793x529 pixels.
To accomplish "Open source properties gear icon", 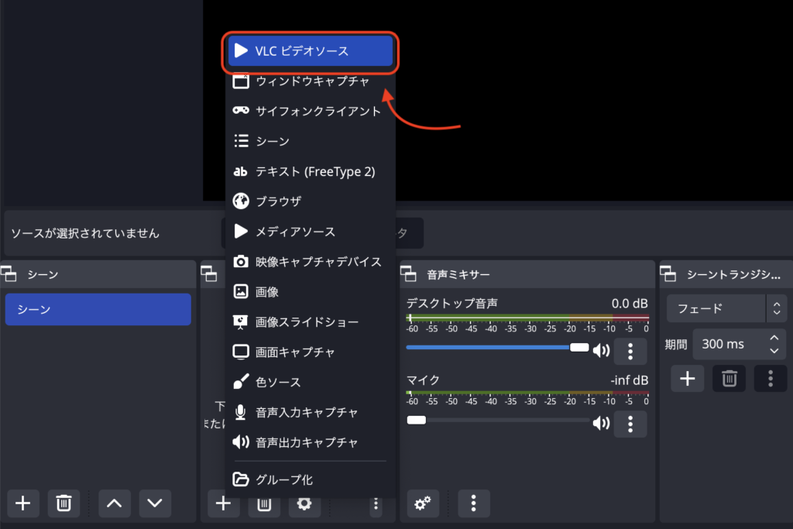I will (x=304, y=505).
